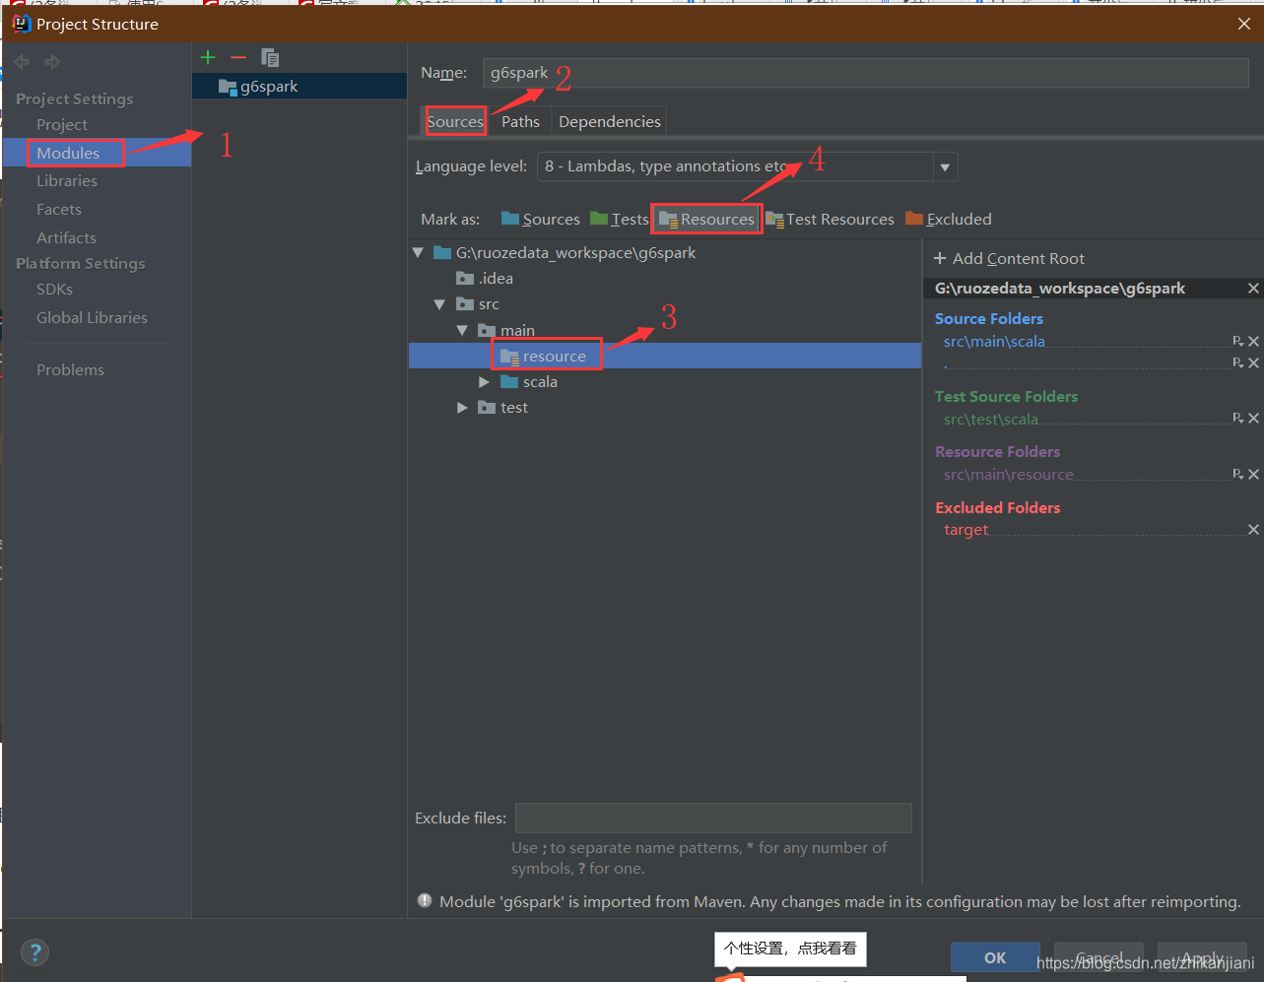
Task: Open Project settings section
Action: [x=62, y=124]
